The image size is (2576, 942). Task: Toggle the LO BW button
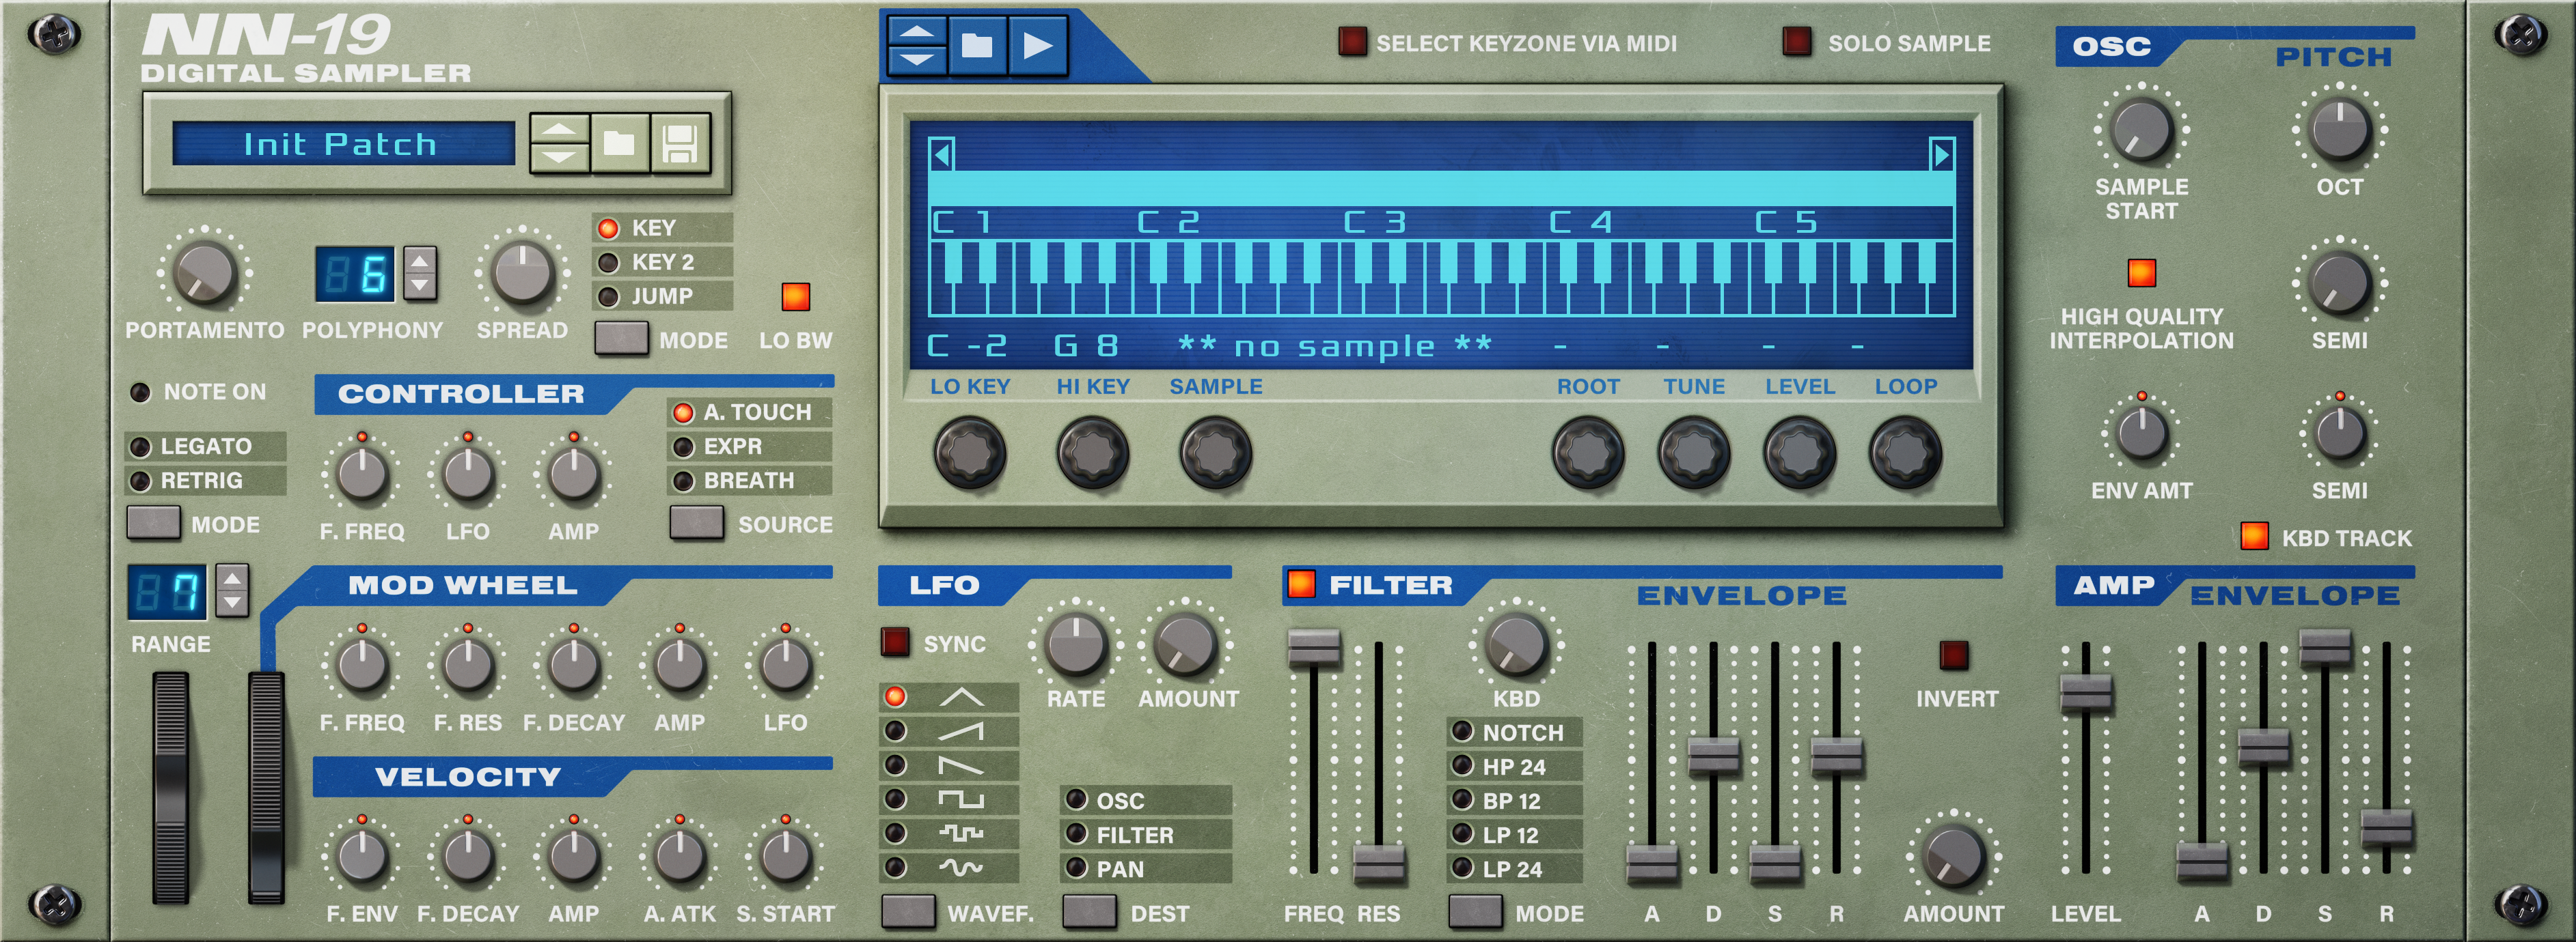pyautogui.click(x=795, y=296)
